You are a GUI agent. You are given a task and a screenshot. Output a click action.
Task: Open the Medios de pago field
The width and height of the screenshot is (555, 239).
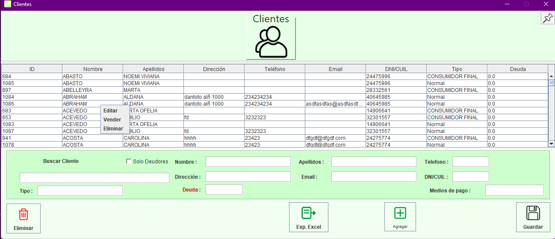tap(514, 190)
